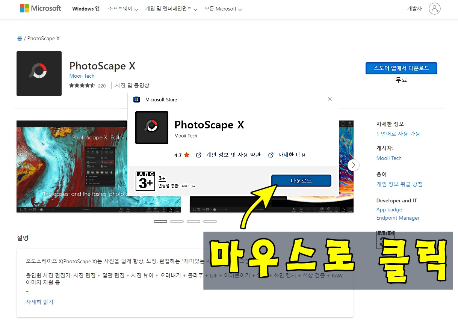Click the Microsoft Store dialog logo icon
This screenshot has height=327, width=458.
(137, 99)
